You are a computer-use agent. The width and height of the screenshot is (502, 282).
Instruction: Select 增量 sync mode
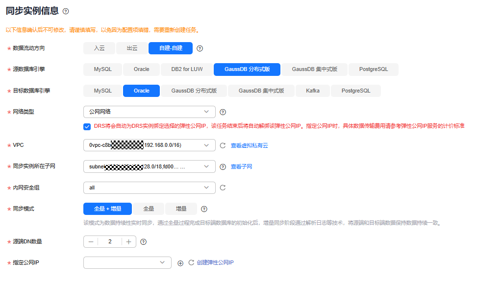click(x=180, y=209)
